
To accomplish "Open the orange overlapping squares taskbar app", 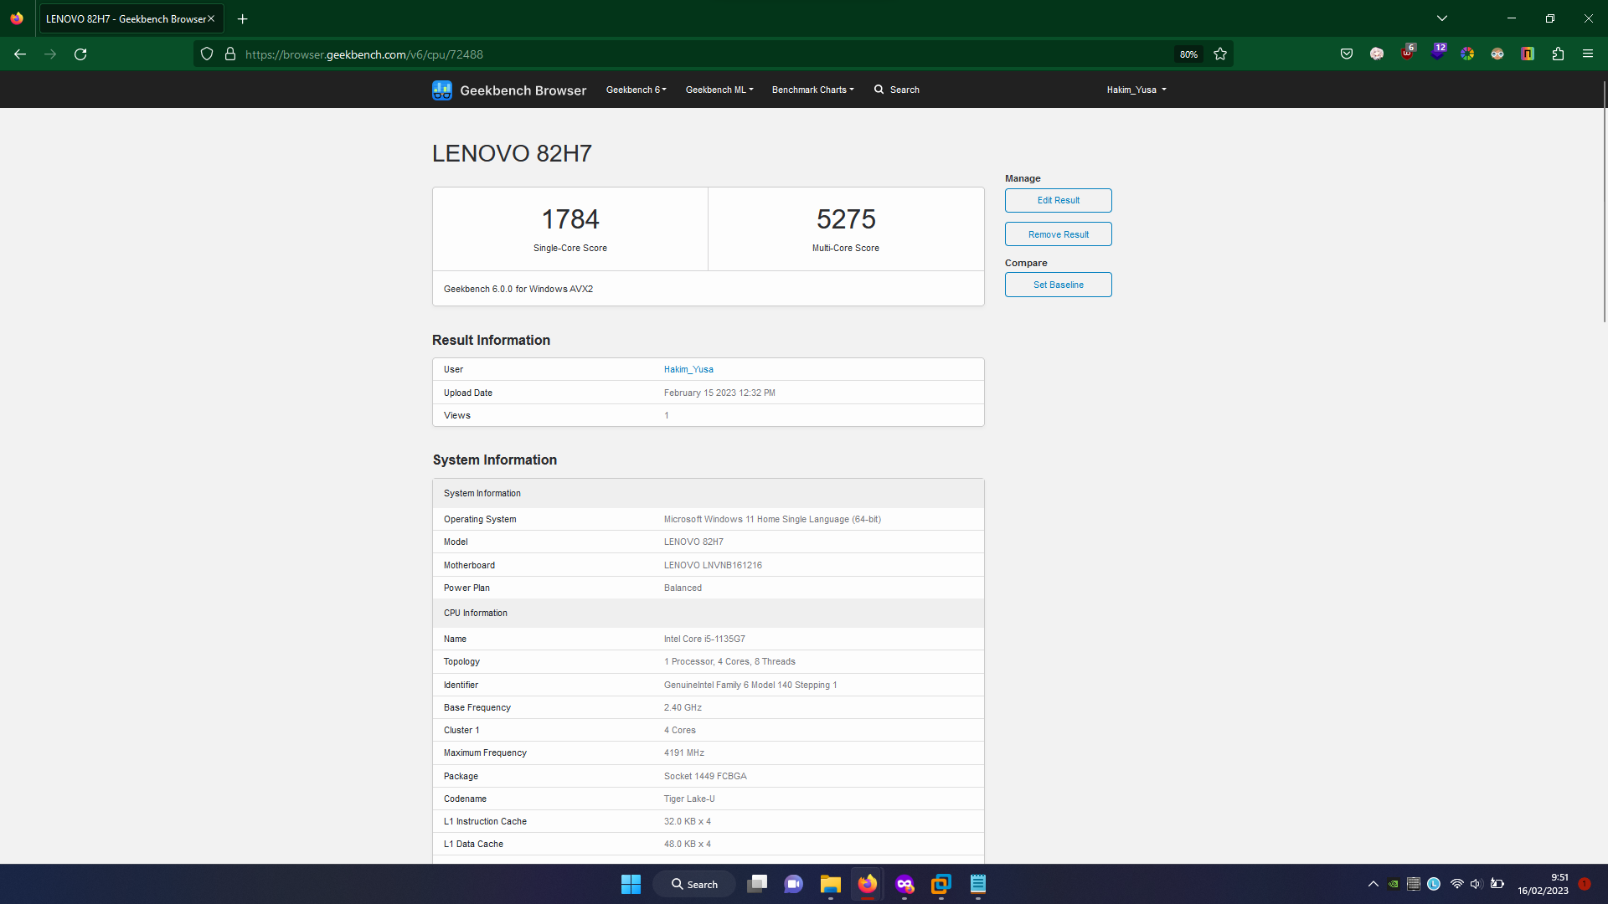I will click(x=941, y=884).
